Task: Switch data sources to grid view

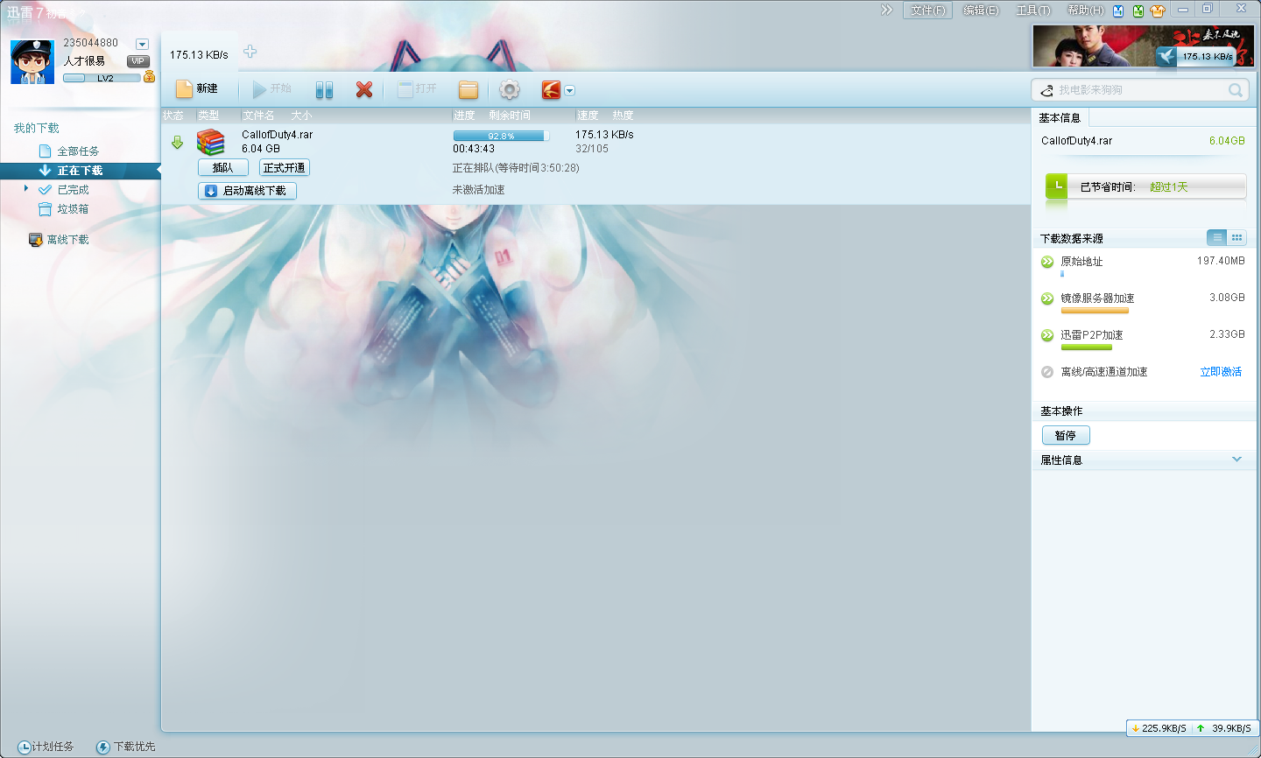Action: coord(1236,238)
